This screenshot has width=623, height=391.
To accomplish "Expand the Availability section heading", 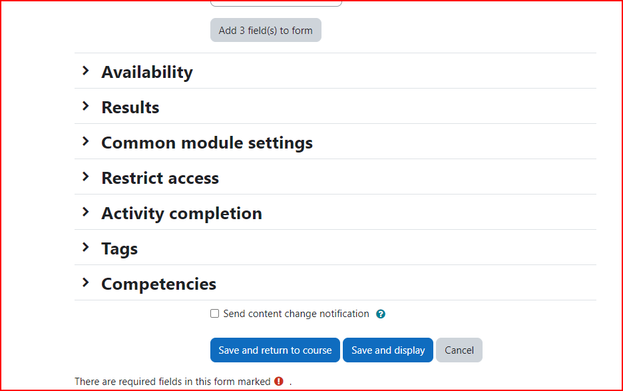I will [x=147, y=72].
